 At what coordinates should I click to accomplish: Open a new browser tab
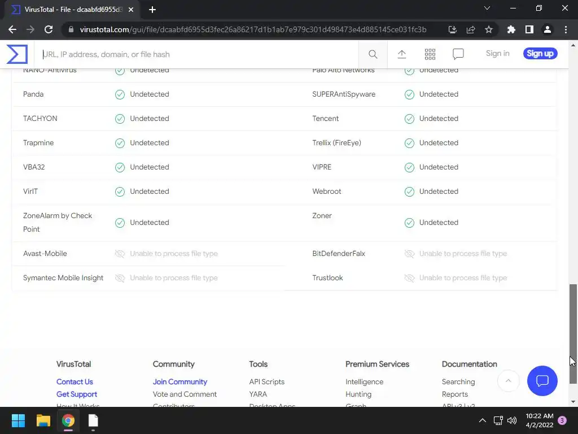tap(152, 10)
